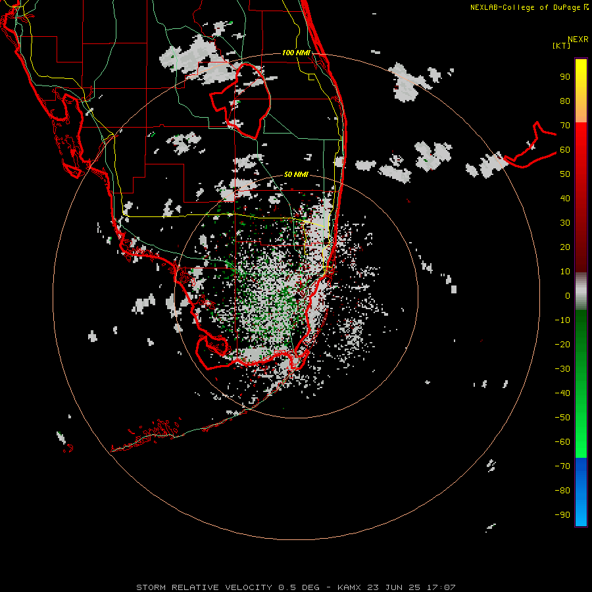592x592 pixels.
Task: Click the '23 JUN 25 17:07' timestamp
Action: pos(411,587)
